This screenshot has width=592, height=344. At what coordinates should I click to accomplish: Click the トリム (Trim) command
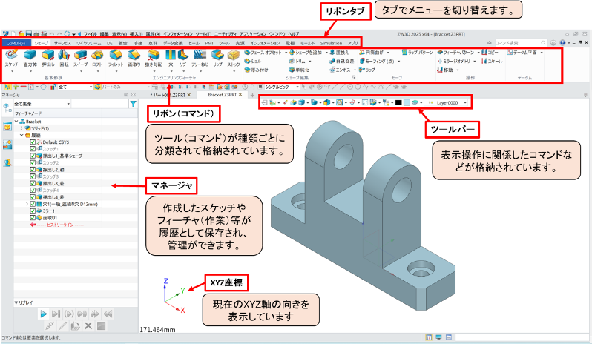click(x=297, y=61)
